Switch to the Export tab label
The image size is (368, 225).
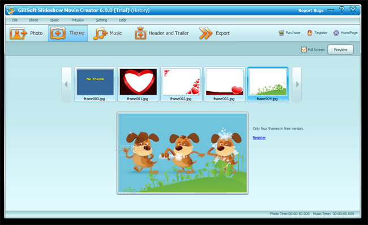(x=222, y=33)
